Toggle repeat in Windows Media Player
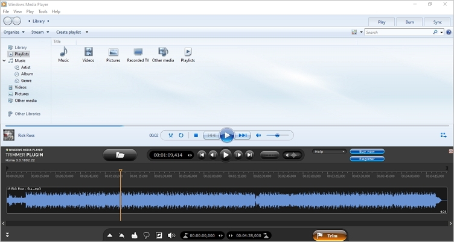The width and height of the screenshot is (454, 242). pyautogui.click(x=181, y=135)
